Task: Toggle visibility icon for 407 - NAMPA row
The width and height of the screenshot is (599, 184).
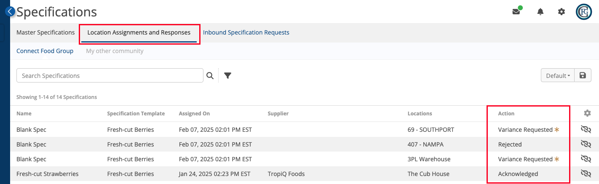Action: [x=586, y=144]
